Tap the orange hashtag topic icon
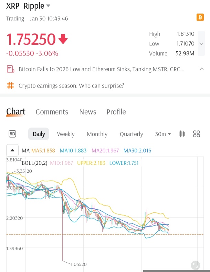The image size is (210, 272). [x=10, y=85]
